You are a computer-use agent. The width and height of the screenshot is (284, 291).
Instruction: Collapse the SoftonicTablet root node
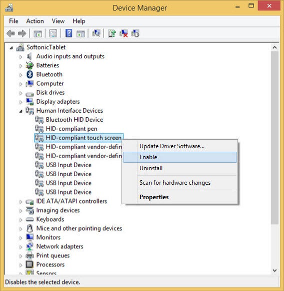click(x=11, y=48)
